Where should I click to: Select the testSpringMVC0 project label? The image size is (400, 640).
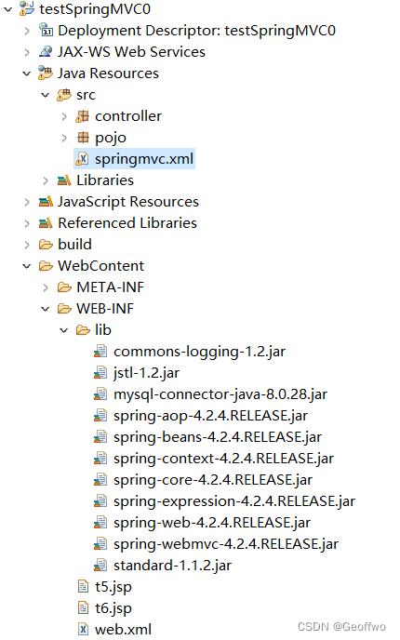tap(95, 9)
